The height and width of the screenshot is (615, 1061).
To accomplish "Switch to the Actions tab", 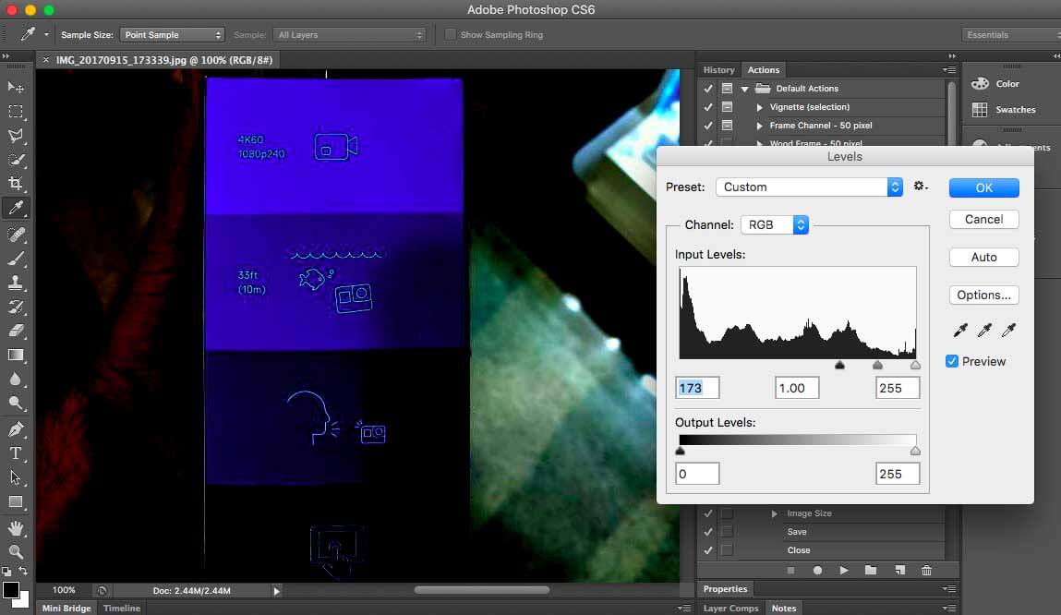I will [x=764, y=69].
